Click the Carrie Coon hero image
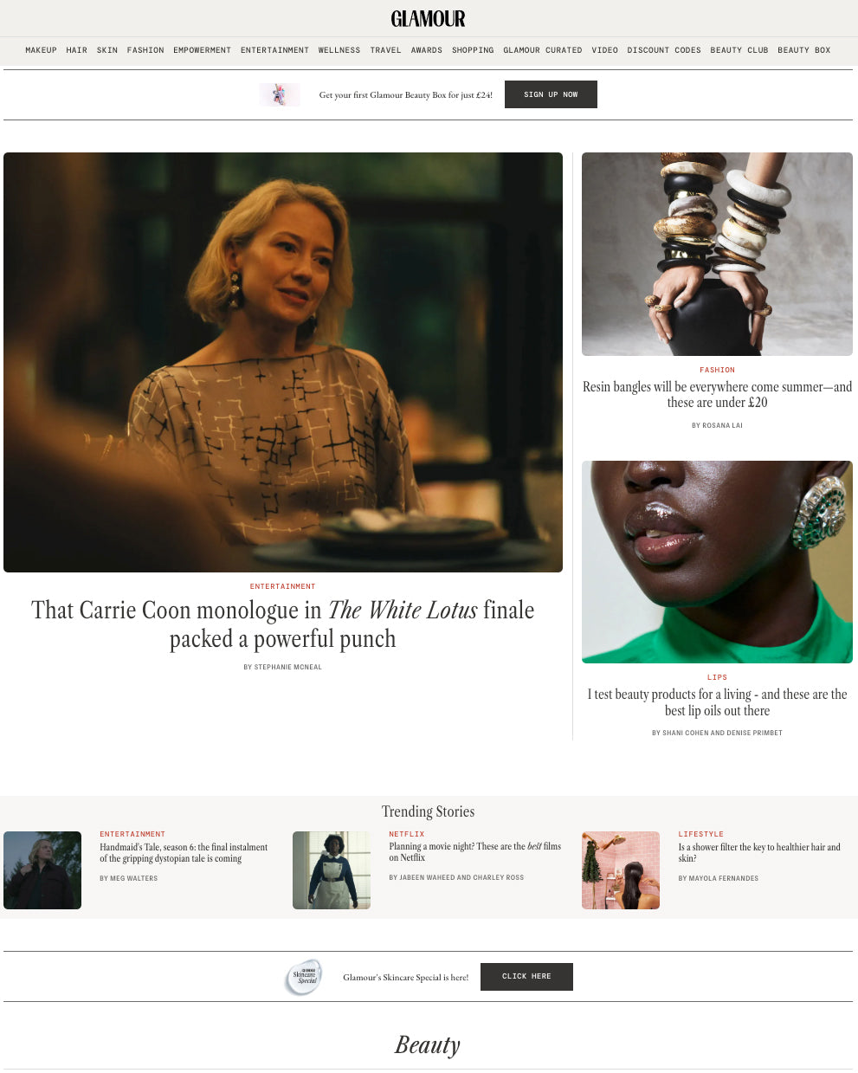 click(x=283, y=362)
